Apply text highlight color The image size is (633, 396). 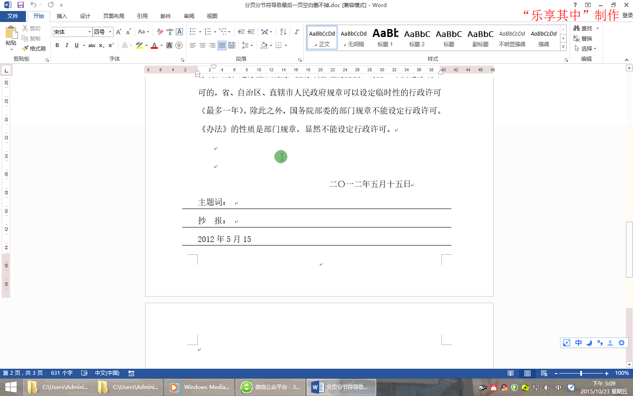pos(140,45)
